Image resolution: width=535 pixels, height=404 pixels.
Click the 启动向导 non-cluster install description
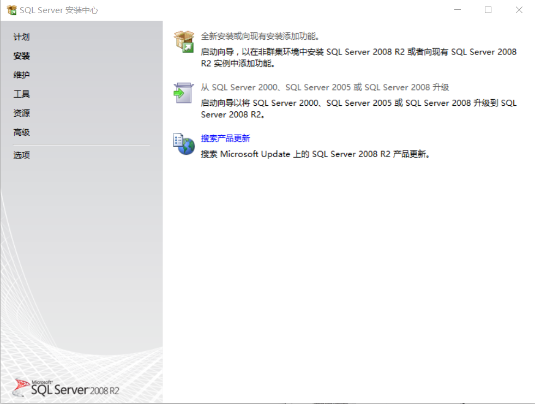359,58
